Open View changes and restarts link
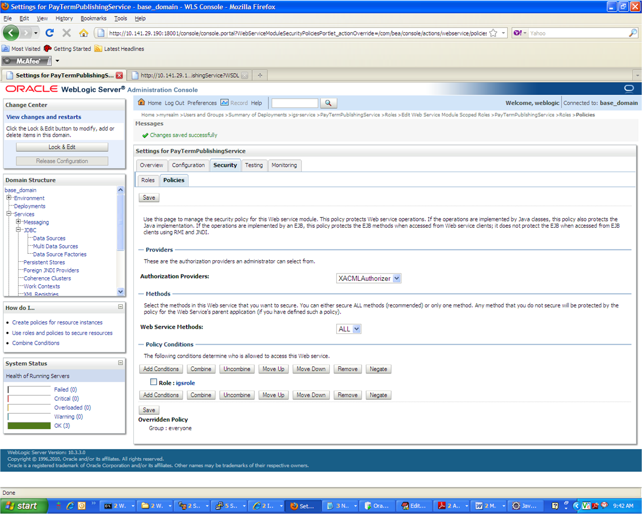642x514 pixels. coord(44,117)
